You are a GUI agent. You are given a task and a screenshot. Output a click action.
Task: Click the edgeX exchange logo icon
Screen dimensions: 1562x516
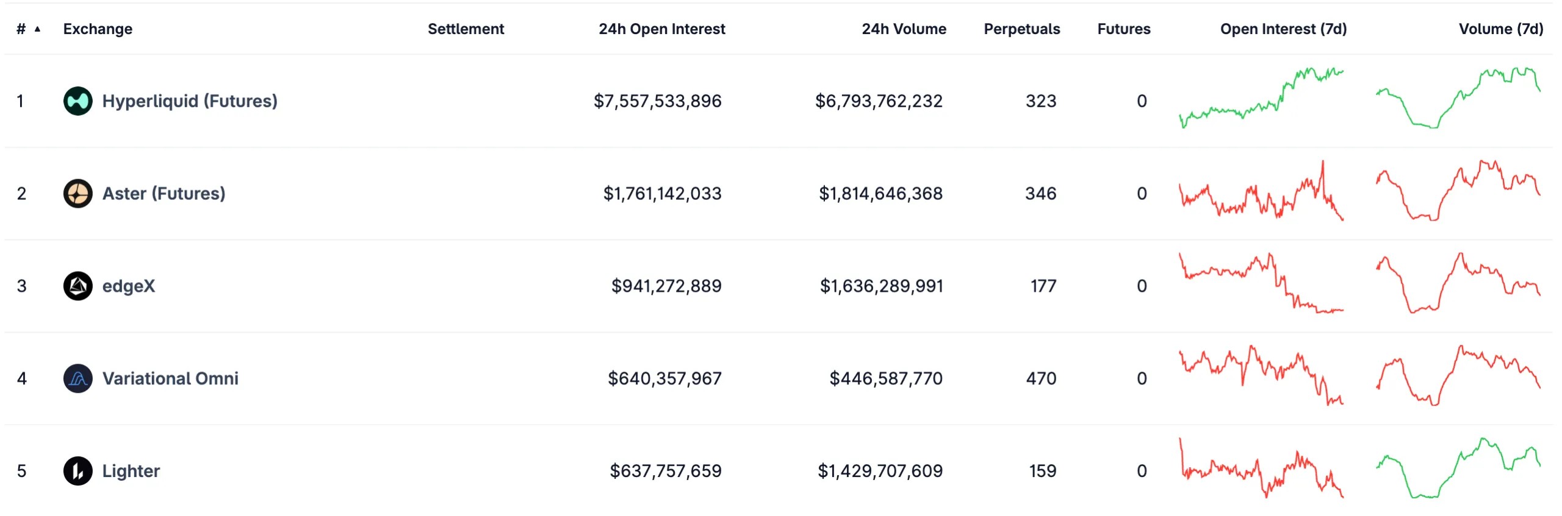pos(77,286)
